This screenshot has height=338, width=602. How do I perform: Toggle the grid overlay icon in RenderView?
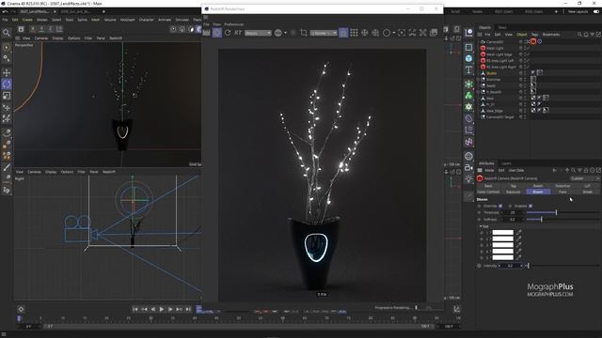pos(354,33)
